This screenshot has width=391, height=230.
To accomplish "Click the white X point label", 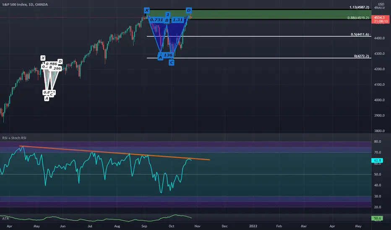I will [x=43, y=58].
